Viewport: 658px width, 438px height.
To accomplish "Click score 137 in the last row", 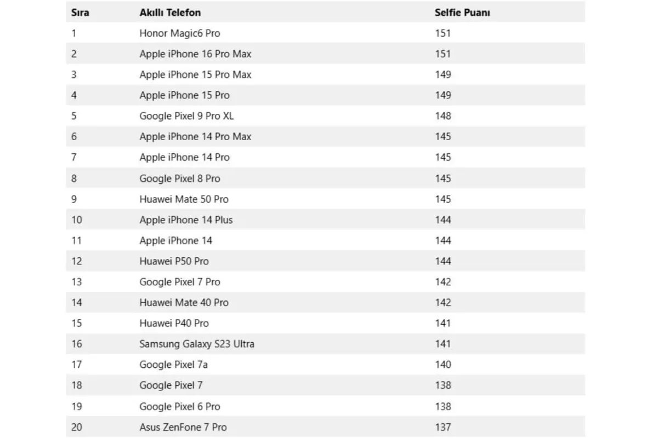I will pos(443,427).
